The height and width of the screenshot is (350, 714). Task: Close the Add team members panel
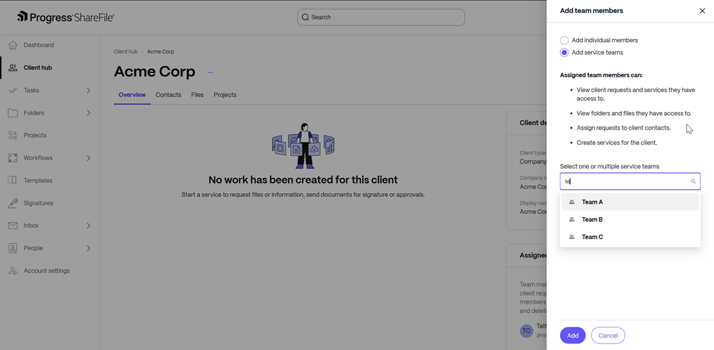click(702, 11)
